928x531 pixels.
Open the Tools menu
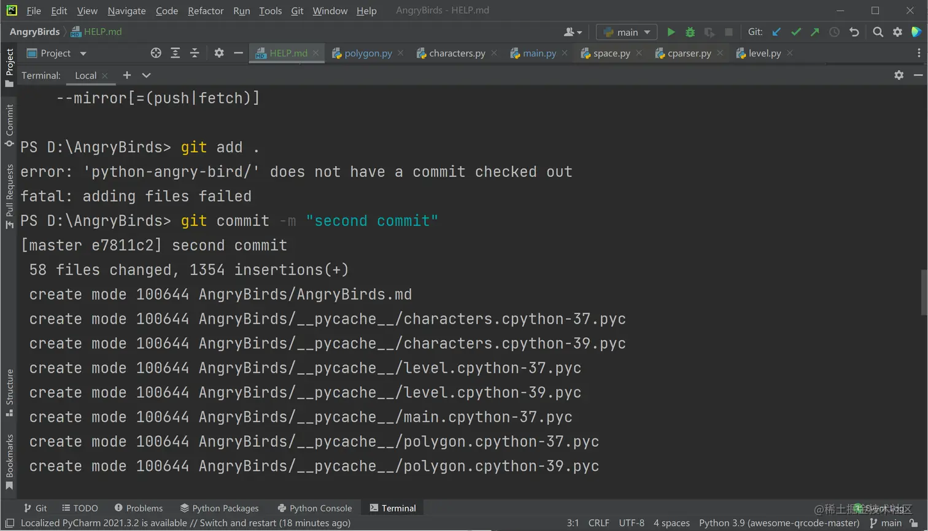[270, 10]
